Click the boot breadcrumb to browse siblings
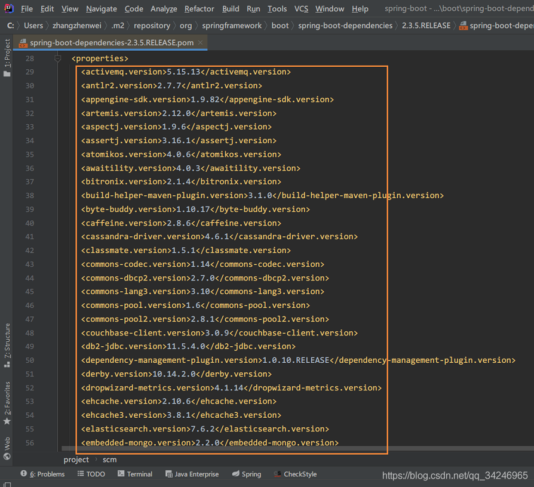Screen dimensions: 534x487 pos(279,26)
